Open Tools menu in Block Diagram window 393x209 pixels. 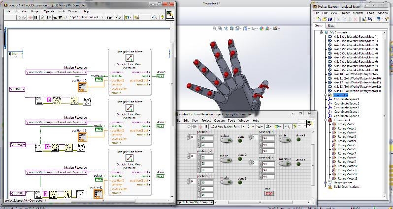pyautogui.click(x=62, y=11)
